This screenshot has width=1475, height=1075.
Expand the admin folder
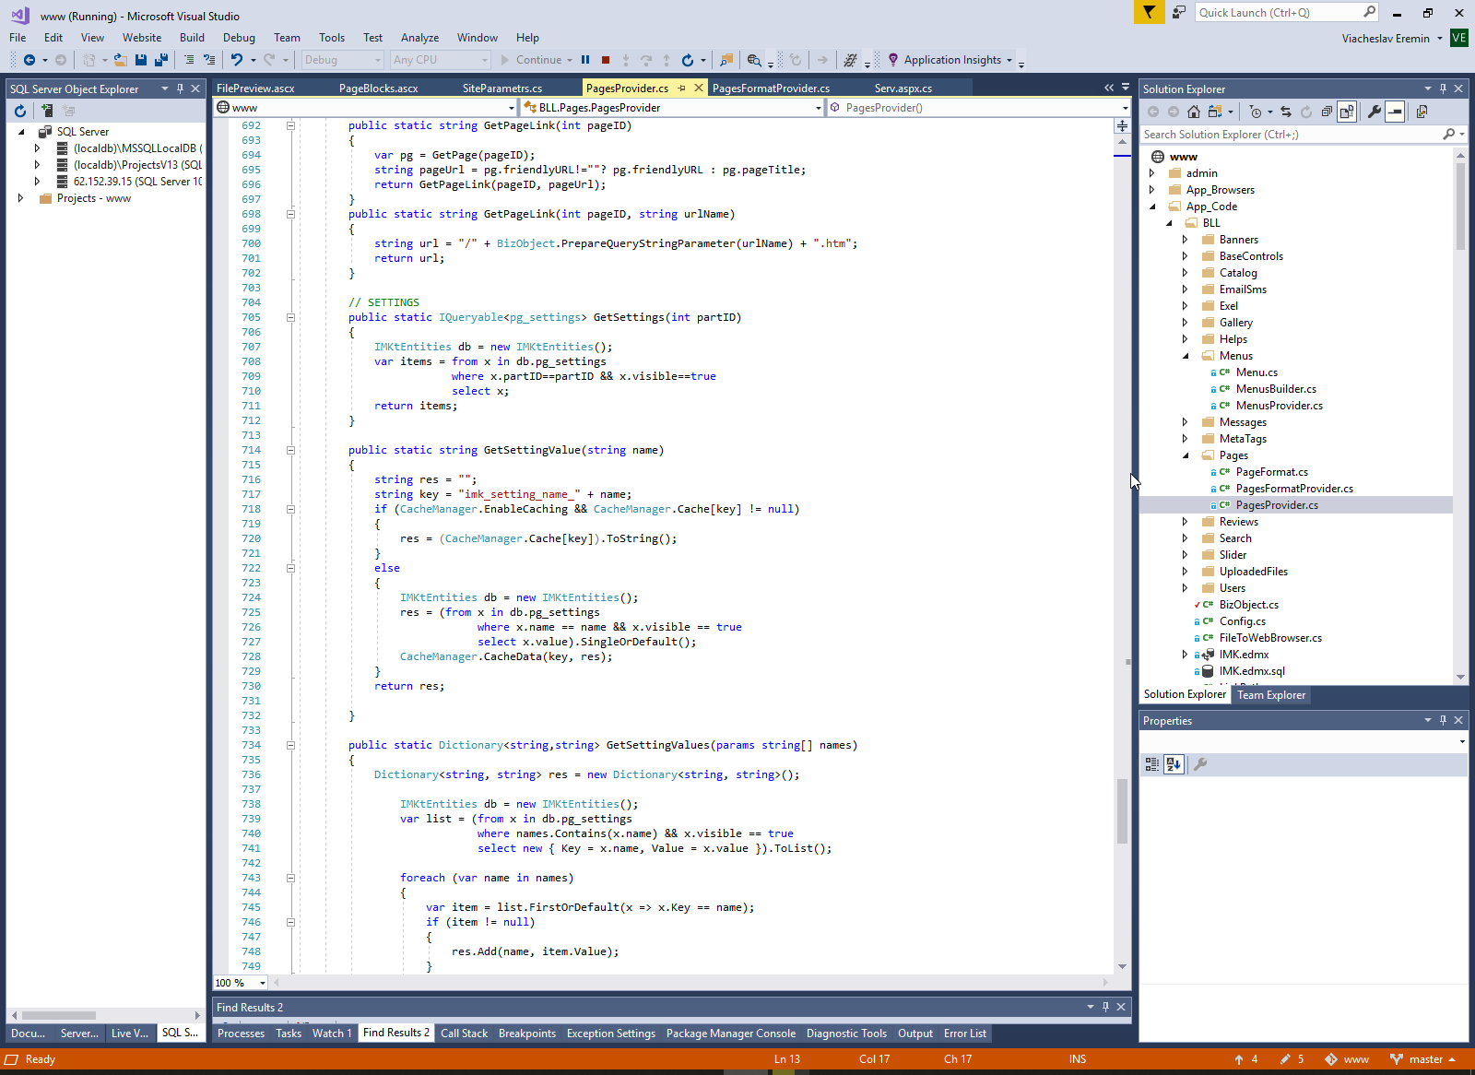coord(1152,173)
